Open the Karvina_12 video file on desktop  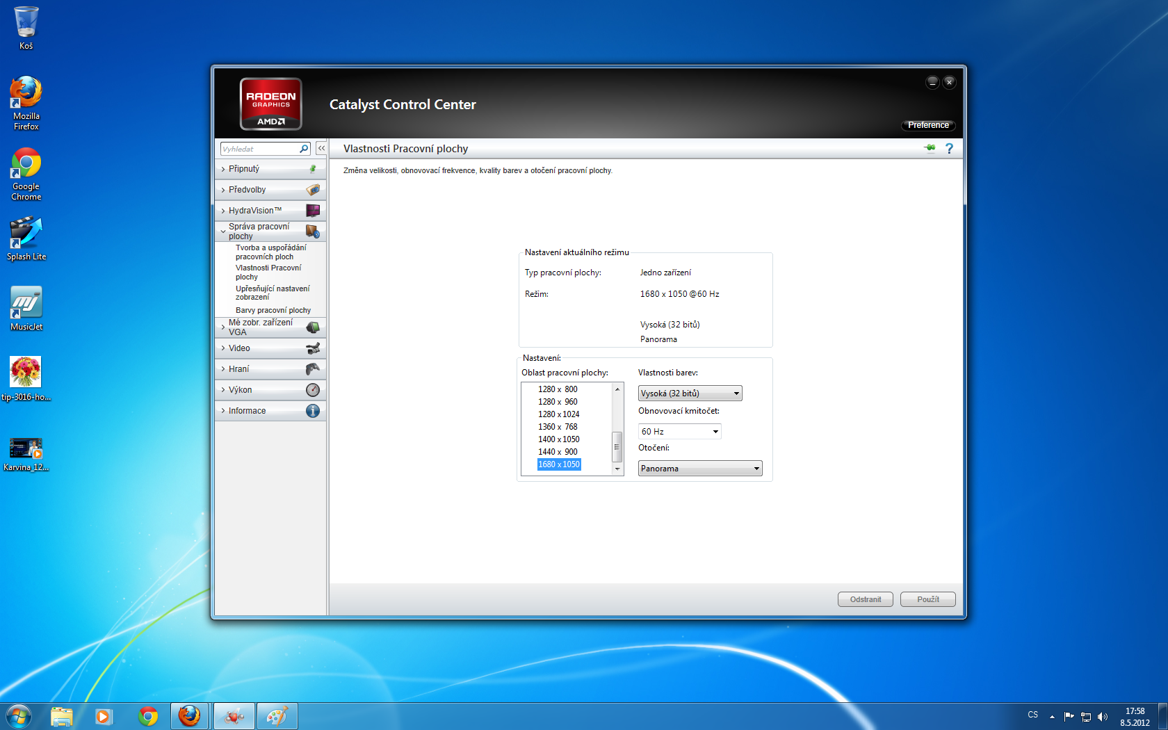(x=26, y=455)
